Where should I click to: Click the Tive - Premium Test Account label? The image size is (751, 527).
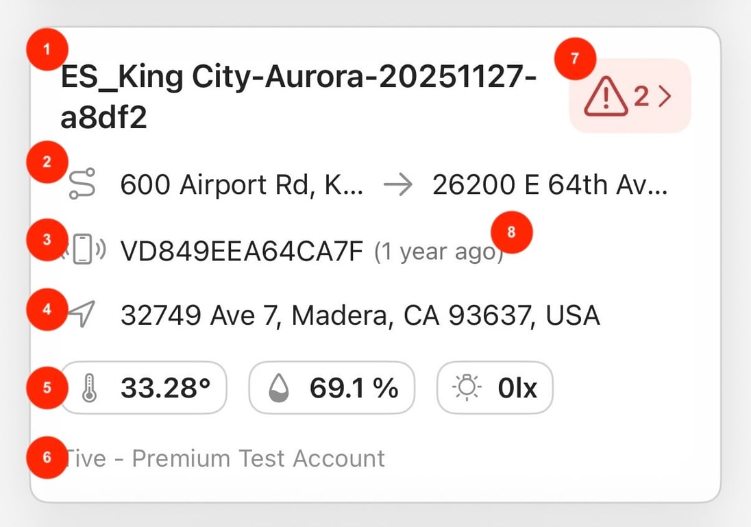[226, 458]
